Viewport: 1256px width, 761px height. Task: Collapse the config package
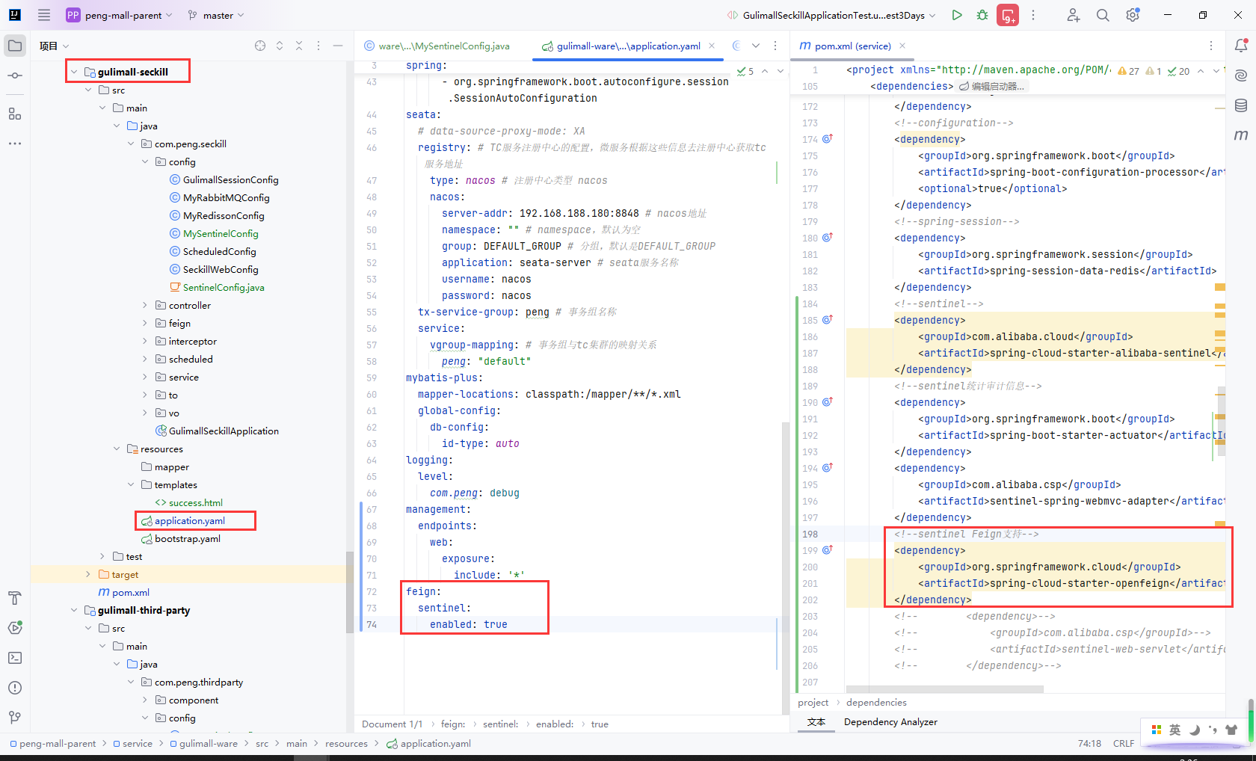pos(145,161)
